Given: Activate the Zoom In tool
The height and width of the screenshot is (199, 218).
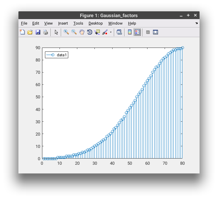Looking at the screenshot, I should coord(66,32).
